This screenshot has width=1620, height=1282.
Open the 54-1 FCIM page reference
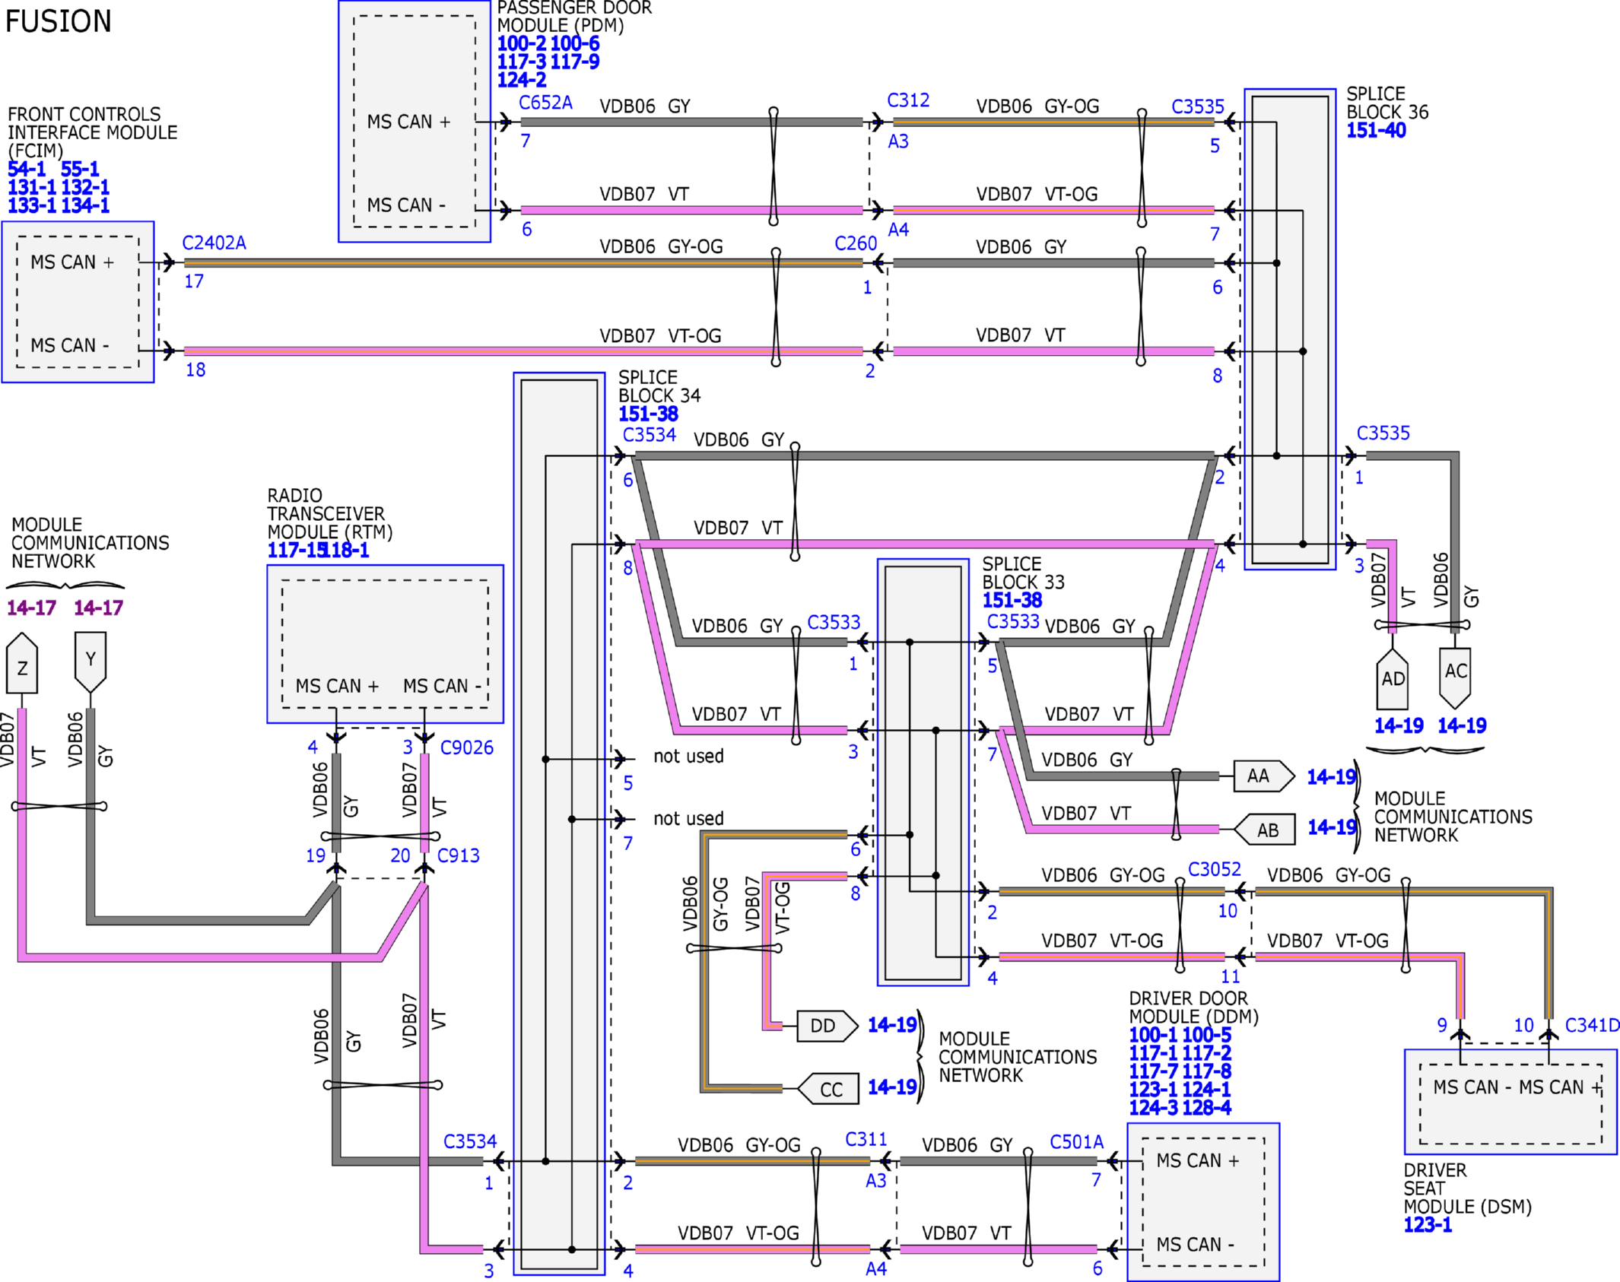(x=27, y=169)
